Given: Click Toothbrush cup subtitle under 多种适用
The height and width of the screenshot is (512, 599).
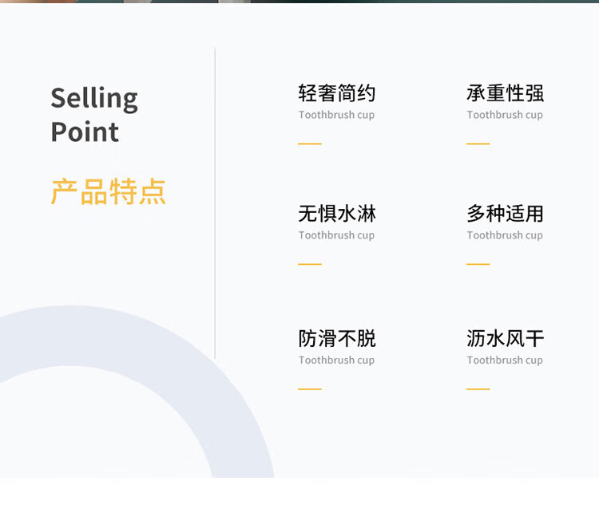Looking at the screenshot, I should (x=505, y=235).
